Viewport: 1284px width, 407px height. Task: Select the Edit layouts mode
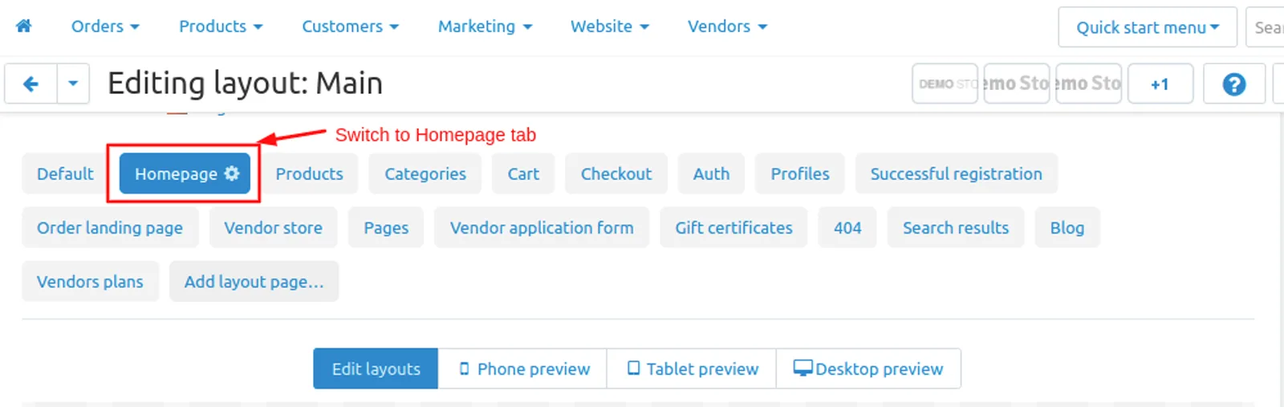tap(376, 368)
